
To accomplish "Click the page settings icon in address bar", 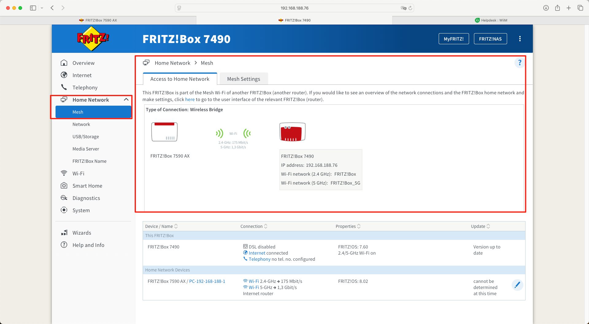I will click(x=179, y=8).
